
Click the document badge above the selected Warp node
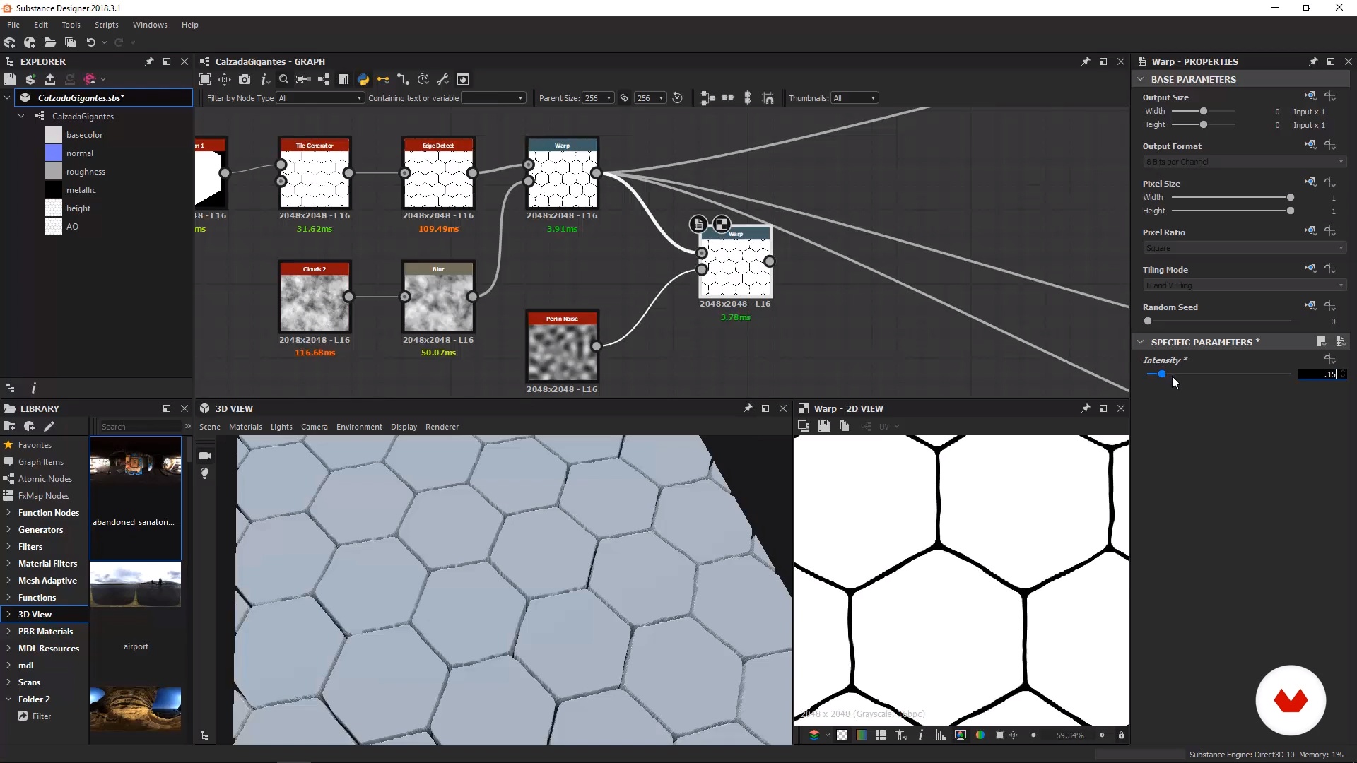(x=698, y=225)
